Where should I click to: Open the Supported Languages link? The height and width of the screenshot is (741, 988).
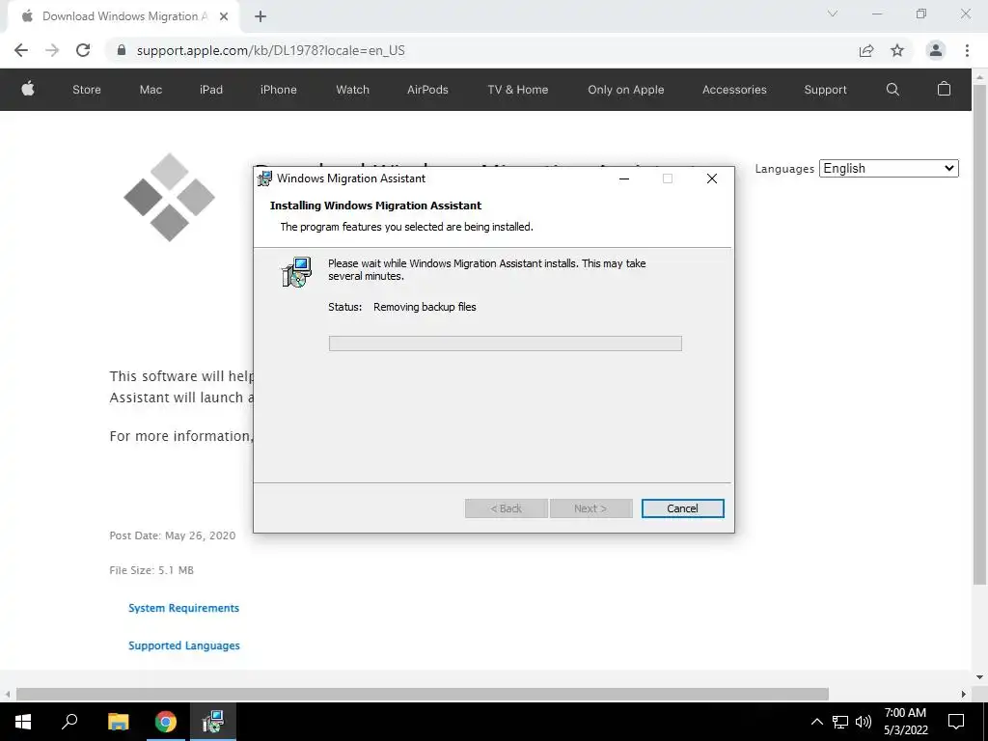point(184,645)
